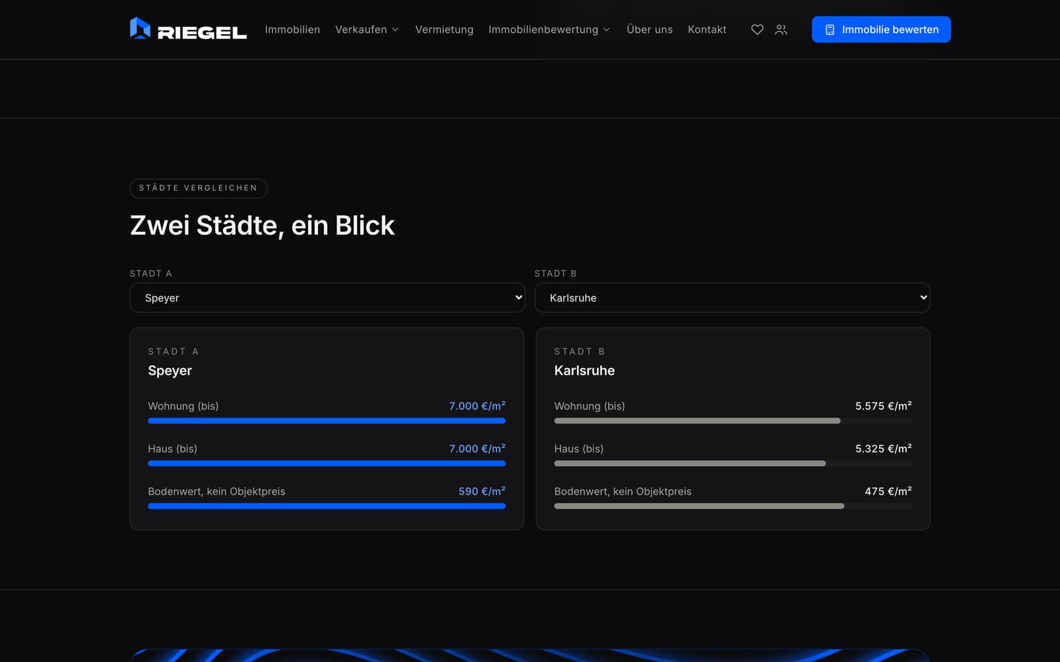Click the Speyer card title
The width and height of the screenshot is (1060, 662).
pyautogui.click(x=170, y=371)
